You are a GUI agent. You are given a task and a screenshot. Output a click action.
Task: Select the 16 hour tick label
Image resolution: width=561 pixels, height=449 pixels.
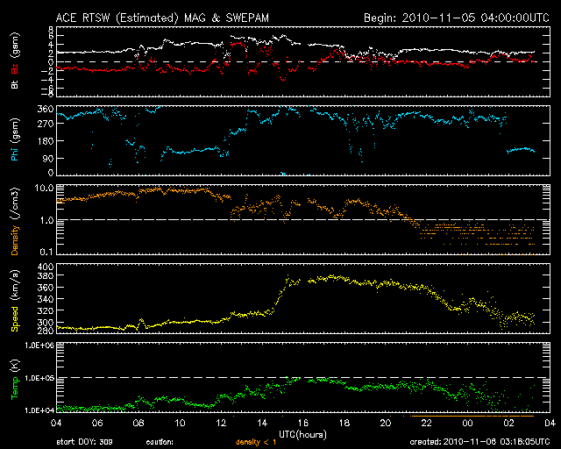point(303,424)
